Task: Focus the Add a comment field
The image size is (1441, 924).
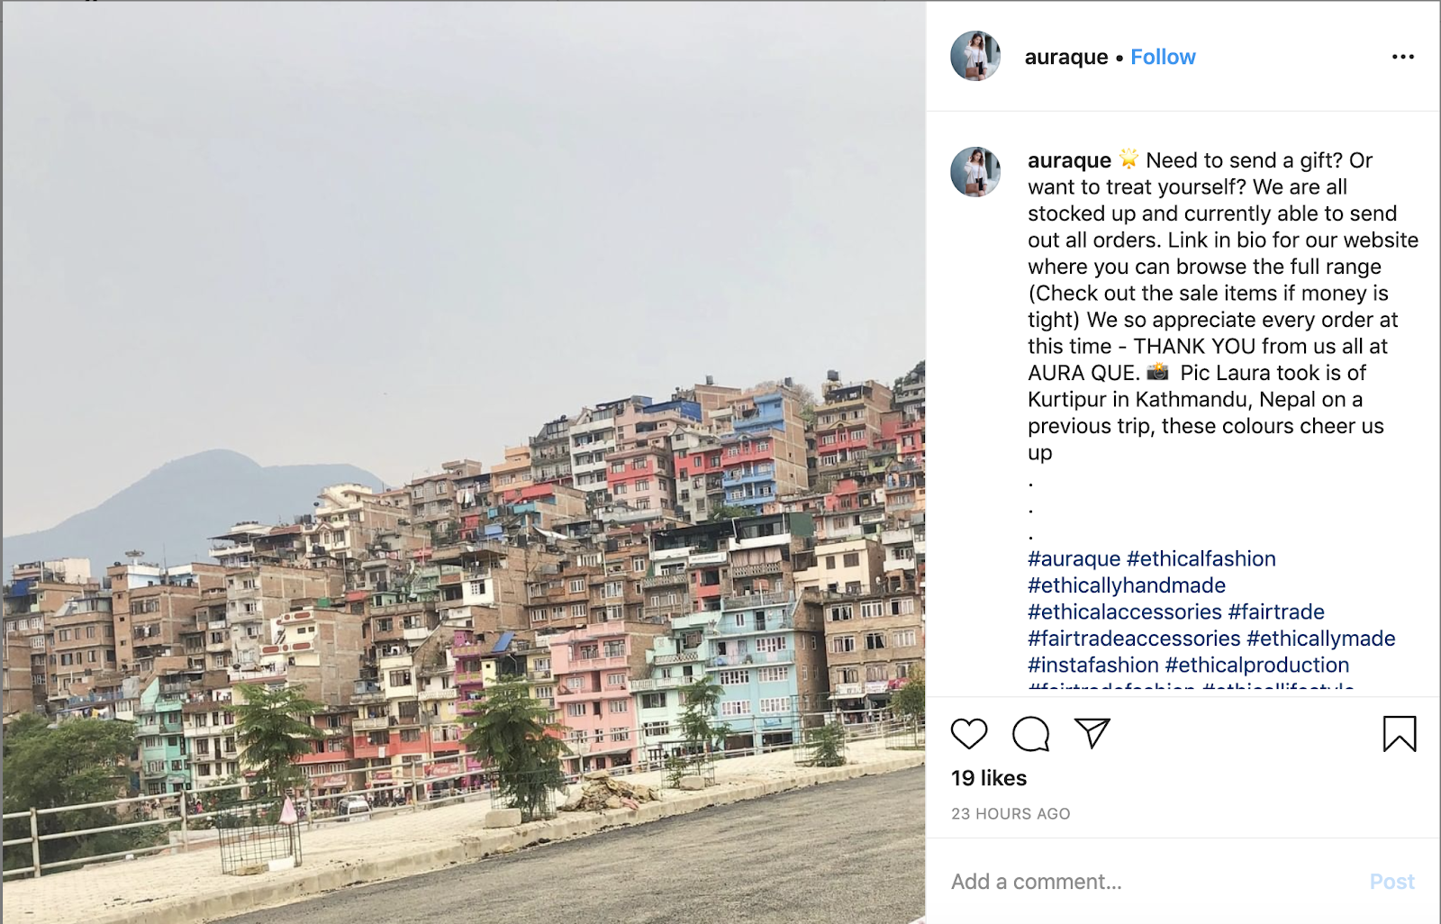Action: tap(1153, 882)
